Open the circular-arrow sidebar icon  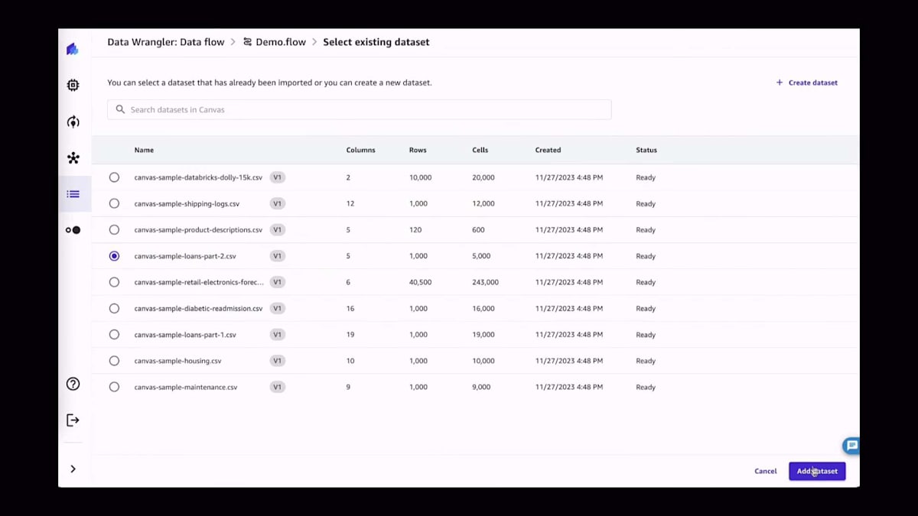coord(73,122)
